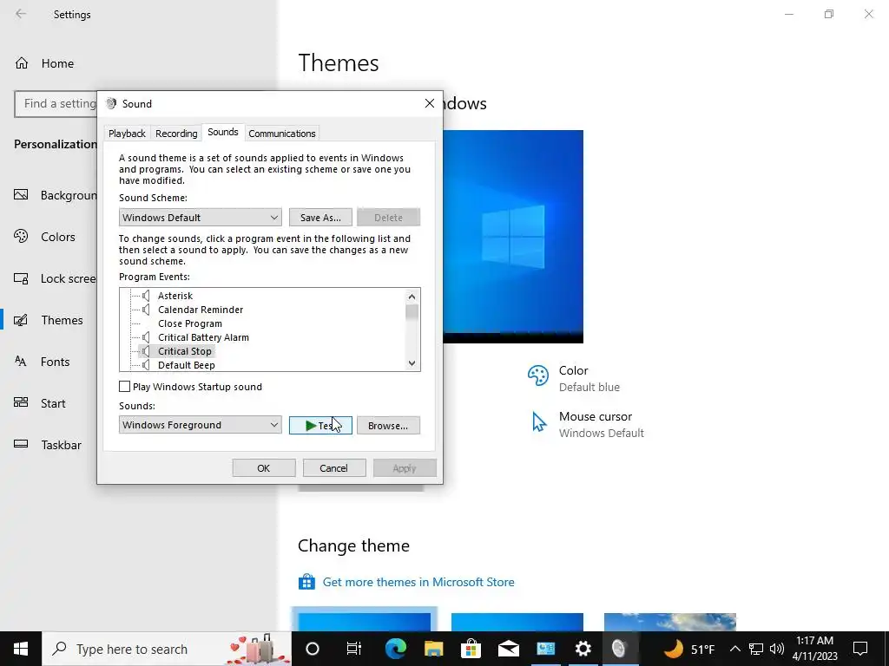Open weather widget showing 51°F

pyautogui.click(x=688, y=649)
